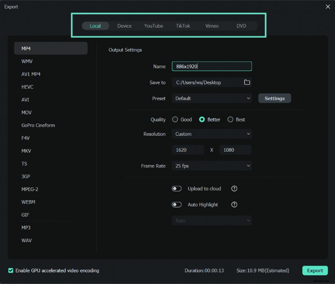Image resolution: width=335 pixels, height=284 pixels.
Task: Switch to the YouTube export tab
Action: [x=153, y=26]
